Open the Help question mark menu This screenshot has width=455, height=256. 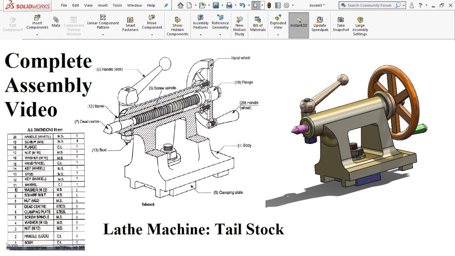[x=420, y=5]
